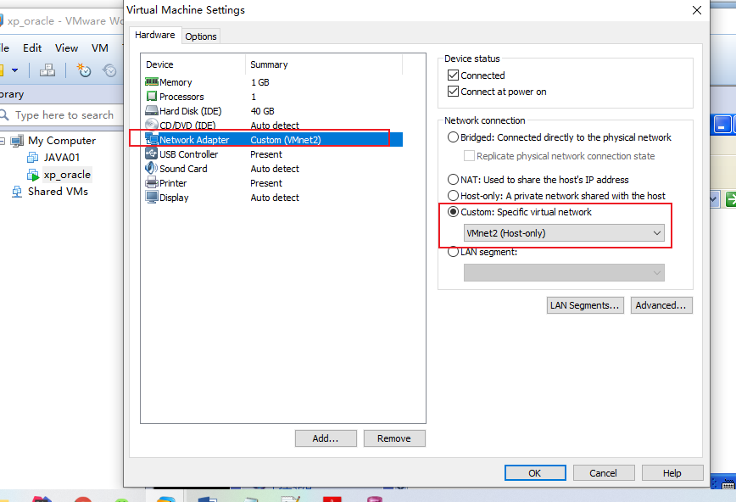This screenshot has height=502, width=736.
Task: Select xp_oracle in the library tree
Action: pyautogui.click(x=67, y=175)
